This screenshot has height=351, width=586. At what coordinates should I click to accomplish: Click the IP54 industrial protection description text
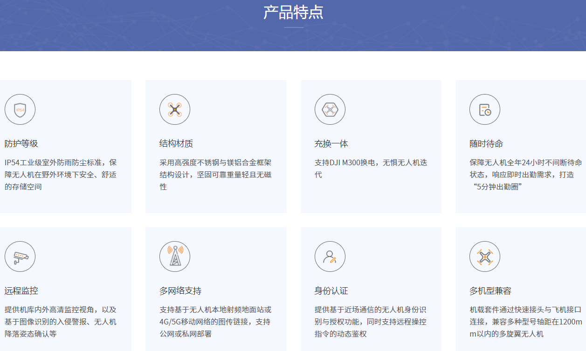point(61,175)
